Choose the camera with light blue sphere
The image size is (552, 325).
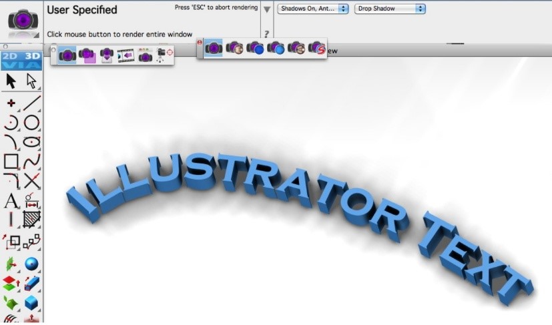point(275,48)
